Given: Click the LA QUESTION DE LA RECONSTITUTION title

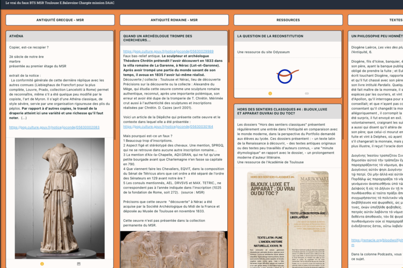Looking at the screenshot, I should tap(270, 36).
